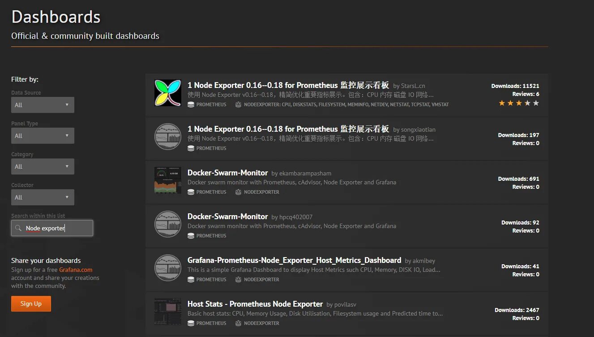The height and width of the screenshot is (337, 594).
Task: Click the fifth rating star of StarsL.cn dashboard
Action: pyautogui.click(x=536, y=103)
